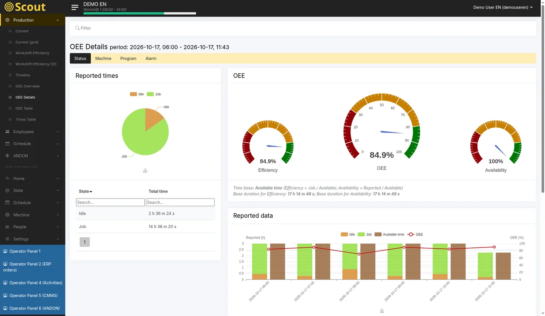Toggle OEE line in Reported data legend

point(415,234)
